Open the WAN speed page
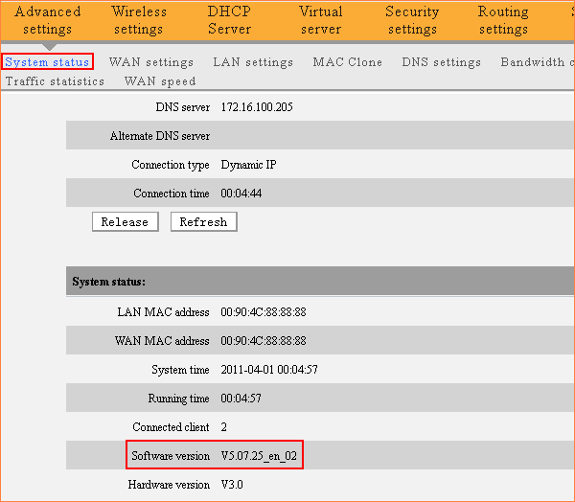Image resolution: width=575 pixels, height=502 pixels. [159, 81]
